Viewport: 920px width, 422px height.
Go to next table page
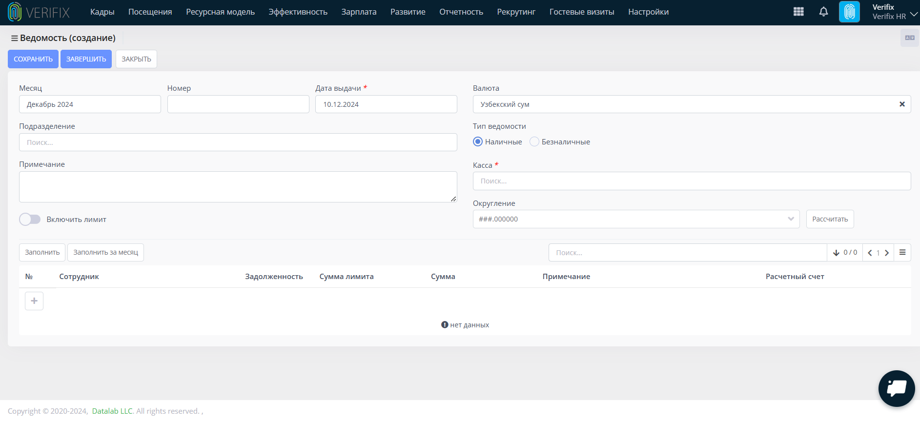[887, 253]
